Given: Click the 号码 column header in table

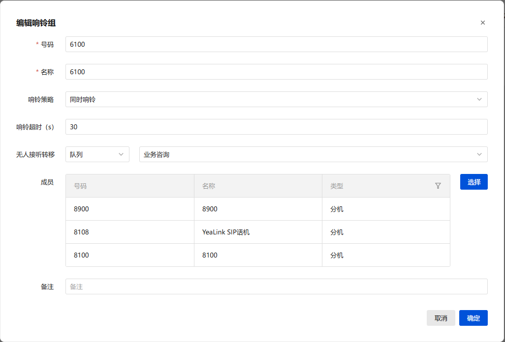Looking at the screenshot, I should pyautogui.click(x=80, y=186).
